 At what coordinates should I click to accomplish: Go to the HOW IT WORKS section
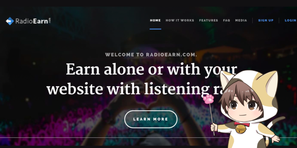pos(180,20)
